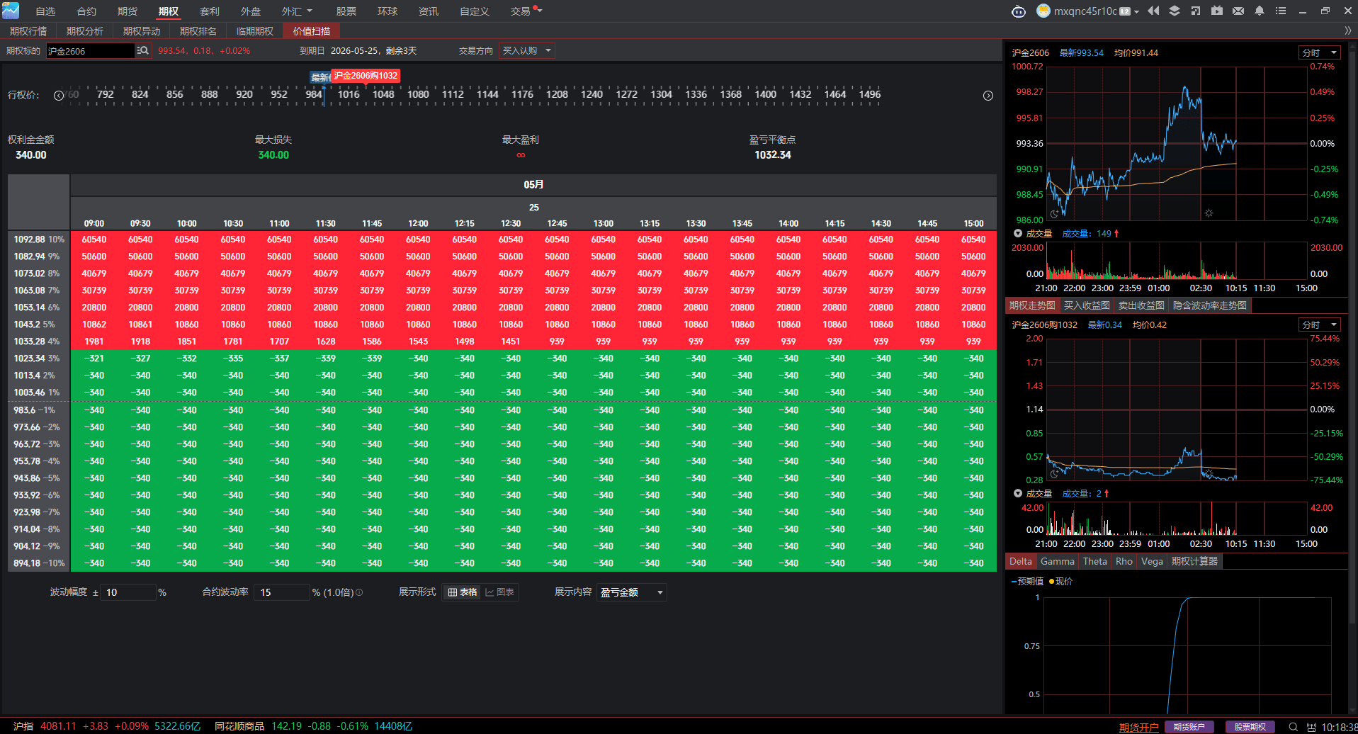Open the Gamma tab
The image size is (1358, 734).
click(1058, 561)
